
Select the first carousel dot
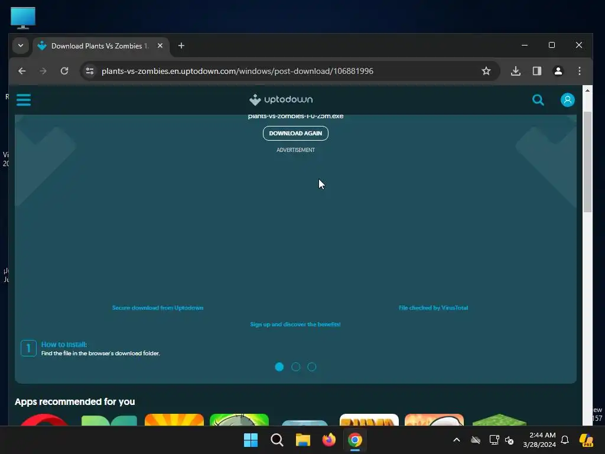pos(279,367)
